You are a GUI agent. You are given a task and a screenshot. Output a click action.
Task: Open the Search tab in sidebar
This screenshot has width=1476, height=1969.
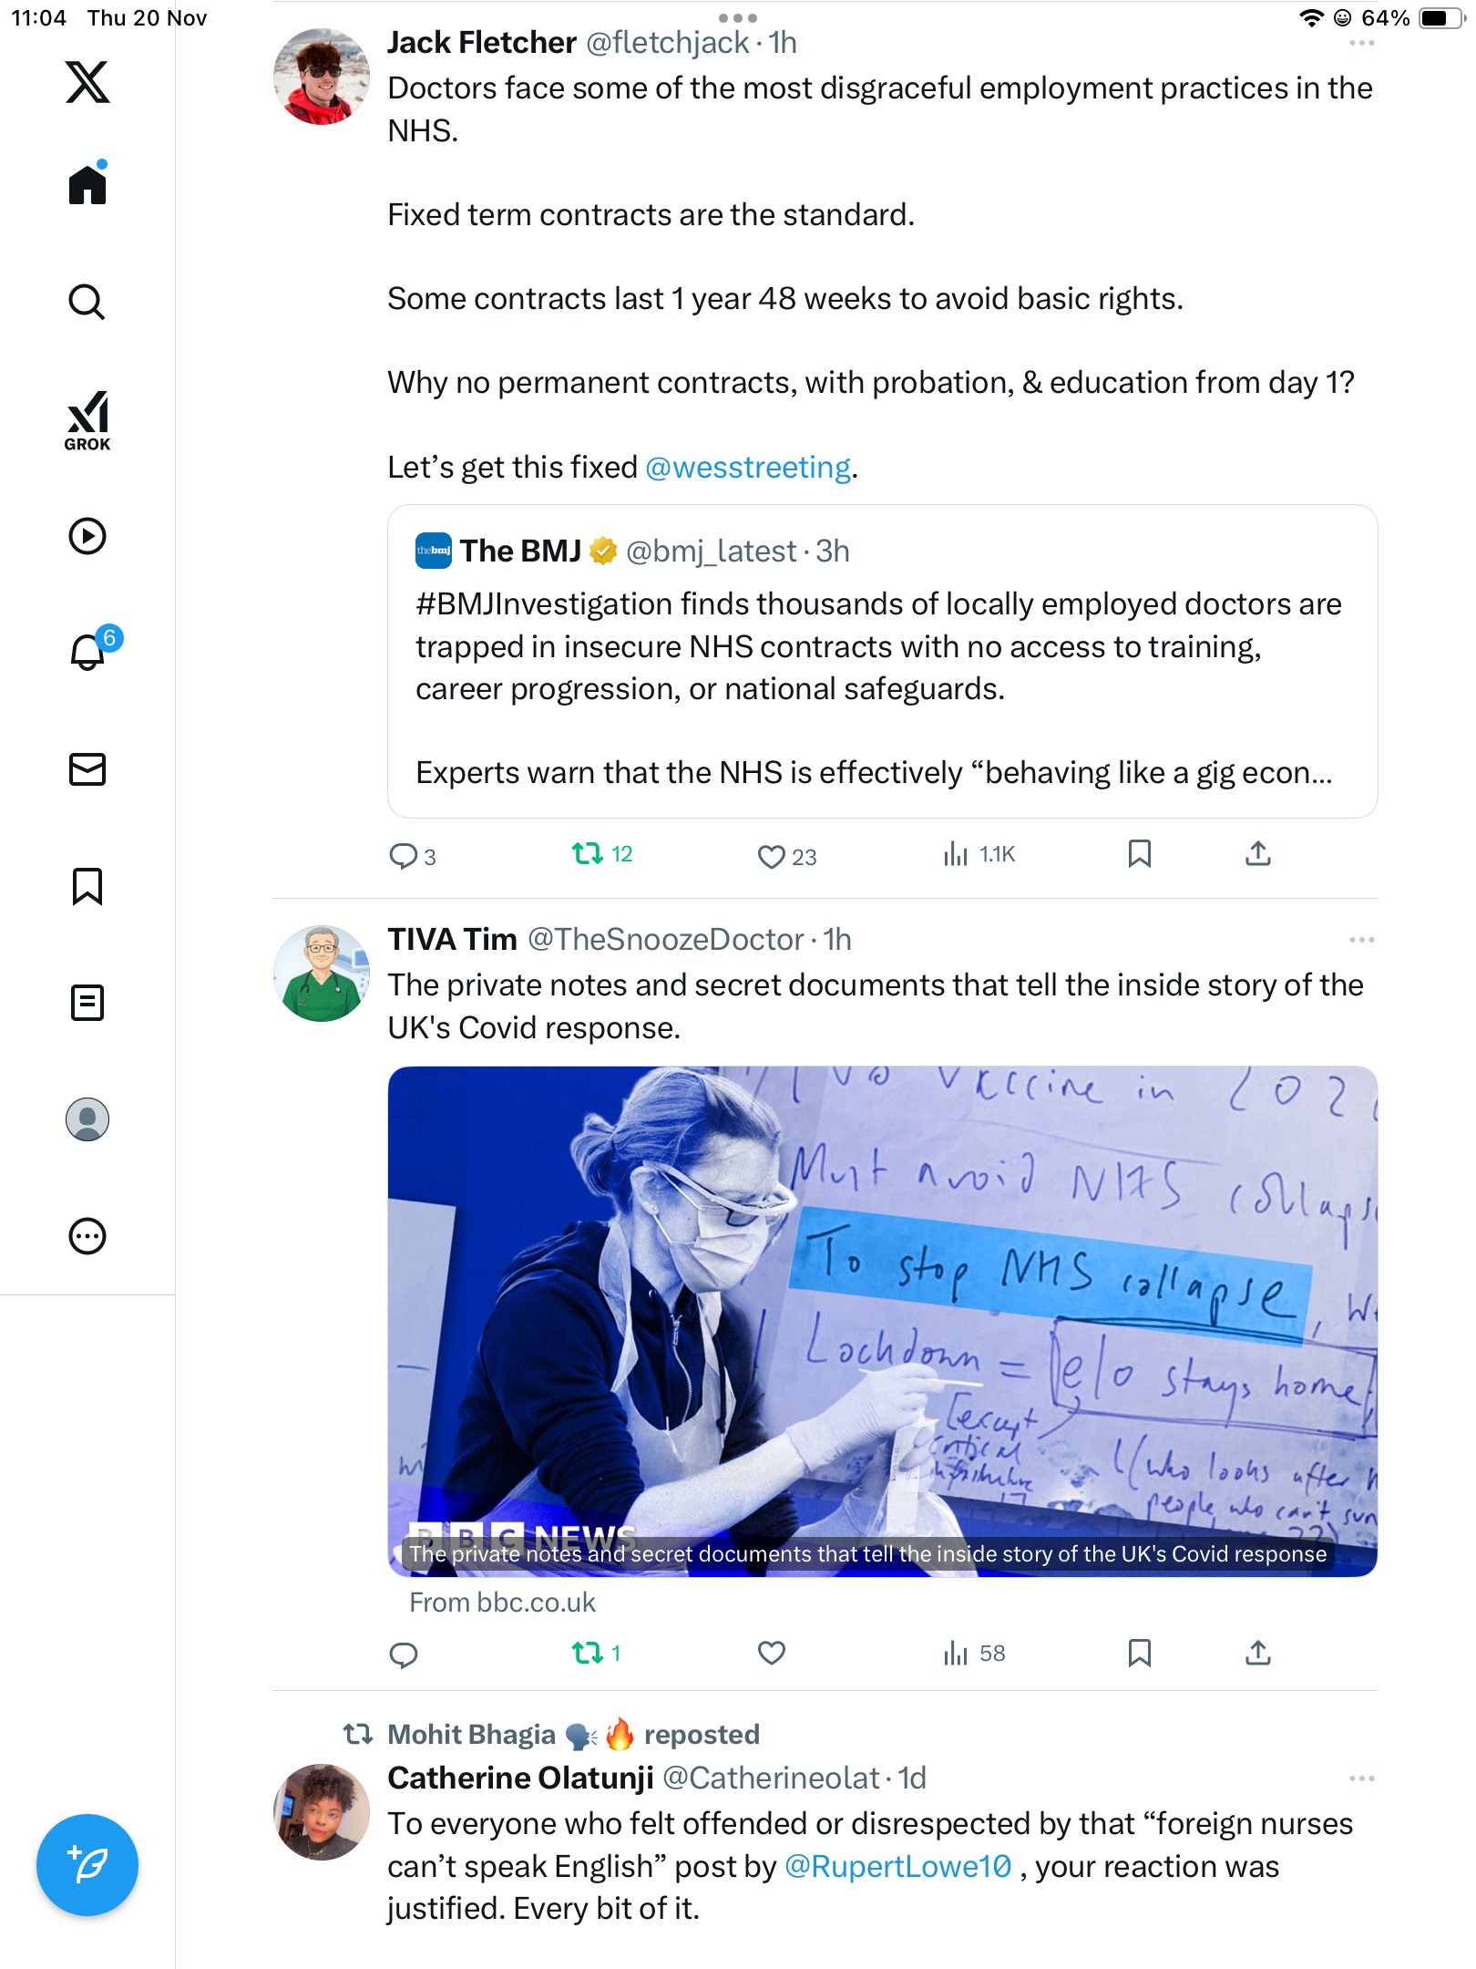tap(87, 302)
